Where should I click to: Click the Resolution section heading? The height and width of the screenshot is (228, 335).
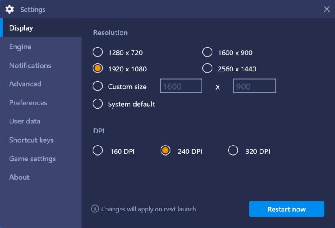[x=110, y=33]
